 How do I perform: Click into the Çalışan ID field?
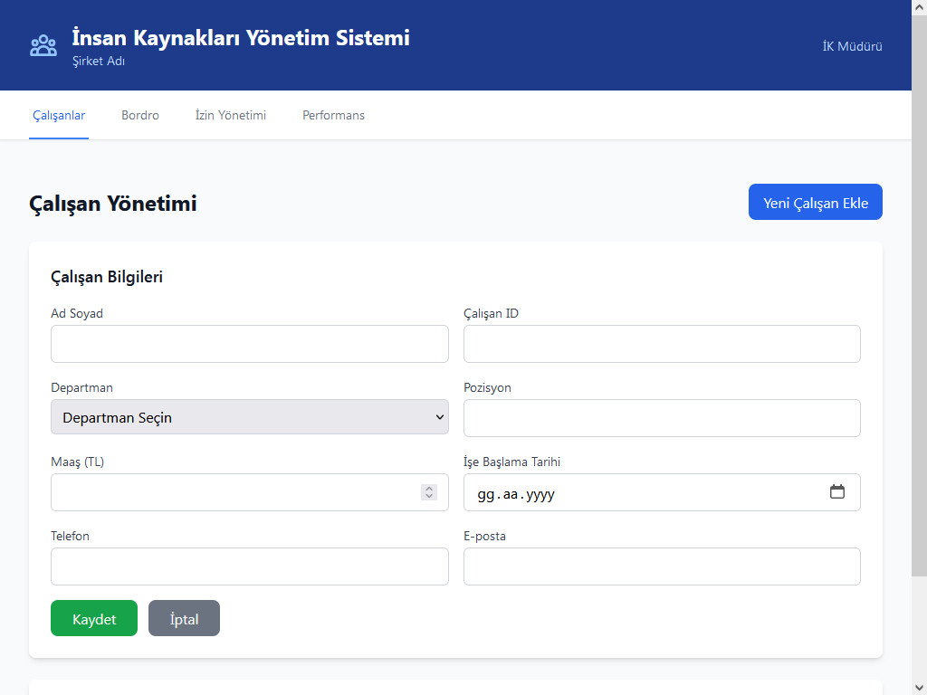click(662, 344)
